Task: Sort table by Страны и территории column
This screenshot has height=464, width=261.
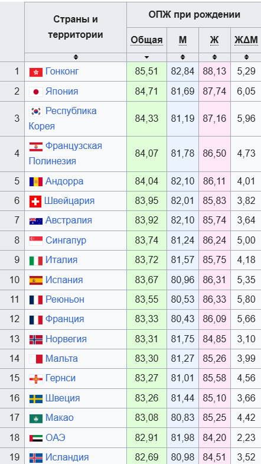Action: [x=76, y=57]
